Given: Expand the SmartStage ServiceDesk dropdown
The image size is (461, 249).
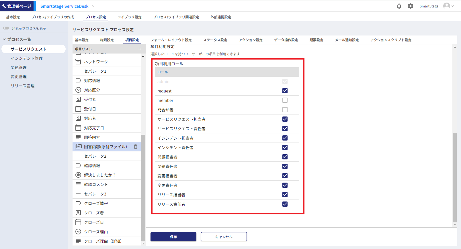Looking at the screenshot, I should click(x=93, y=6).
